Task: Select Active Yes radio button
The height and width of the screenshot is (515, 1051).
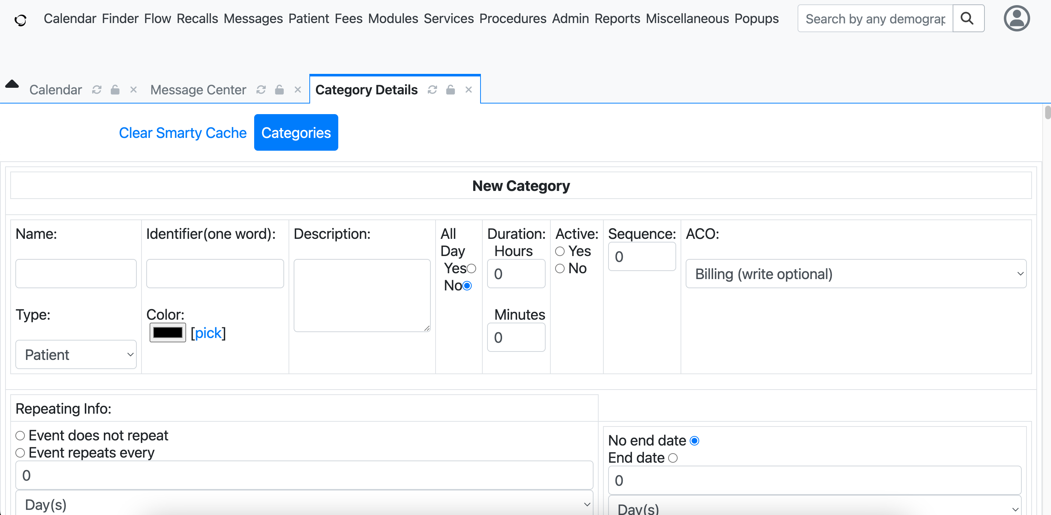Action: click(x=560, y=251)
